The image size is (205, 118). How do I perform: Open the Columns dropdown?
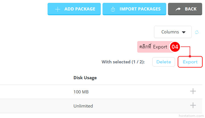[173, 32]
